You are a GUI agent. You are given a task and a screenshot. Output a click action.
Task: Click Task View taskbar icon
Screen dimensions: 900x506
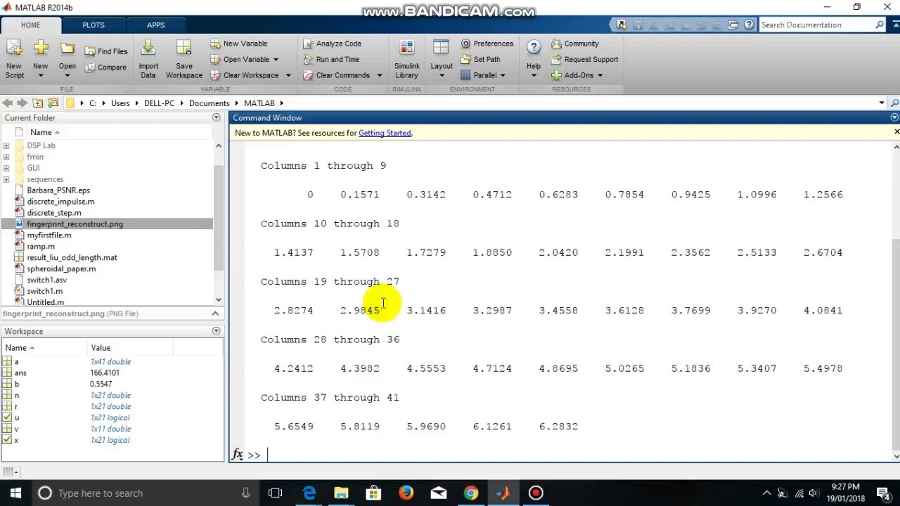(x=275, y=493)
